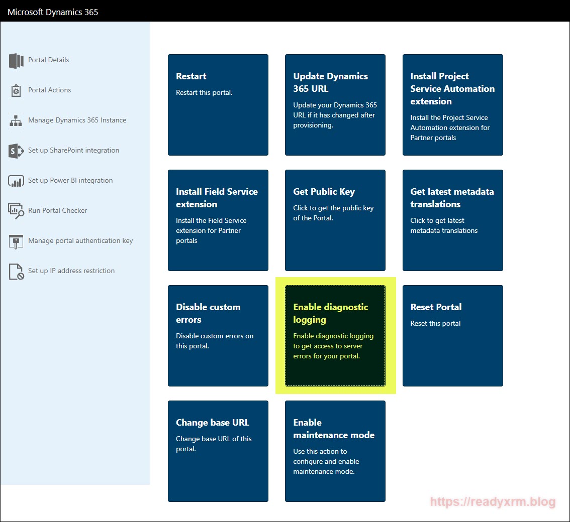Viewport: 570px width, 522px height.
Task: Open the Update Dynamics 365 URL tile
Action: coord(335,105)
